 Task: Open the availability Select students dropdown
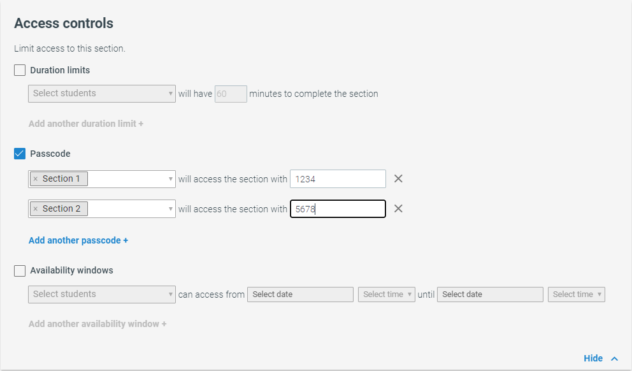(x=102, y=295)
